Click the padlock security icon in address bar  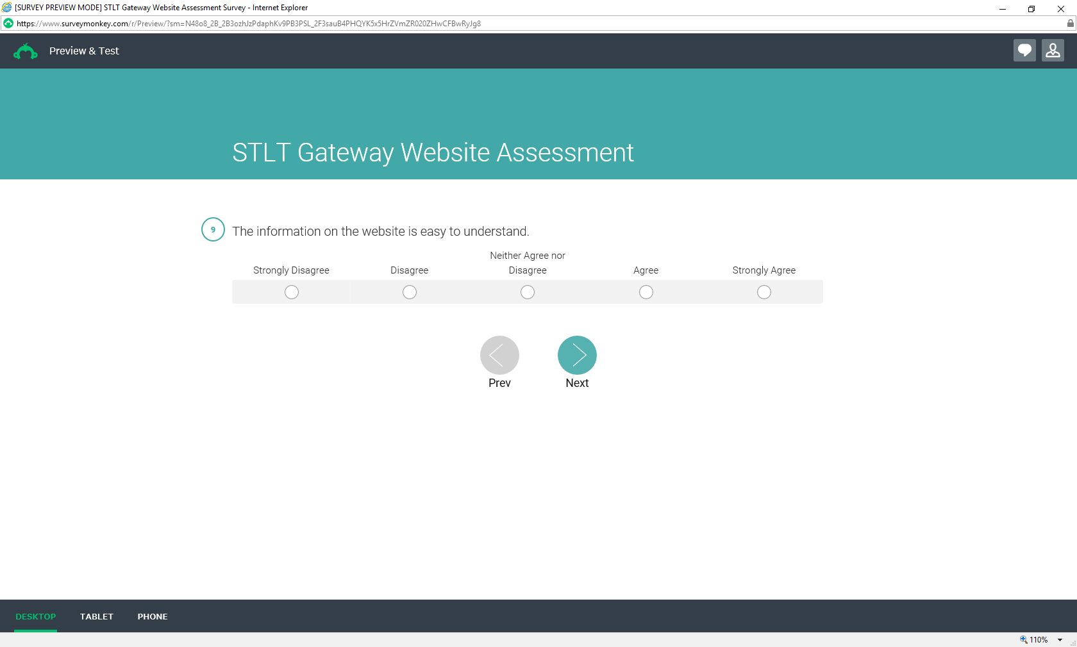(1070, 24)
